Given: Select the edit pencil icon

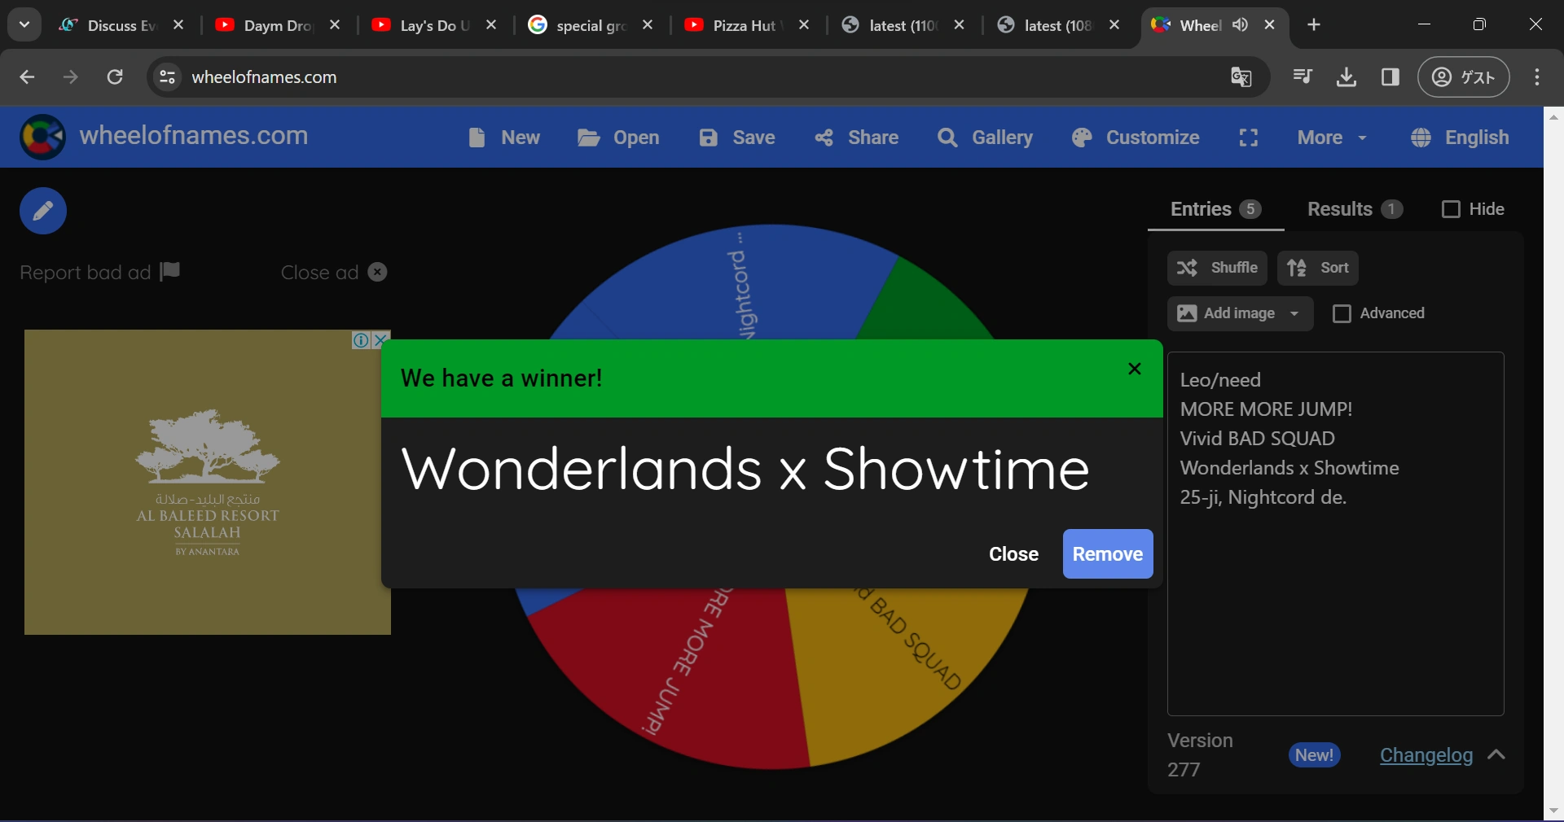Looking at the screenshot, I should point(42,211).
